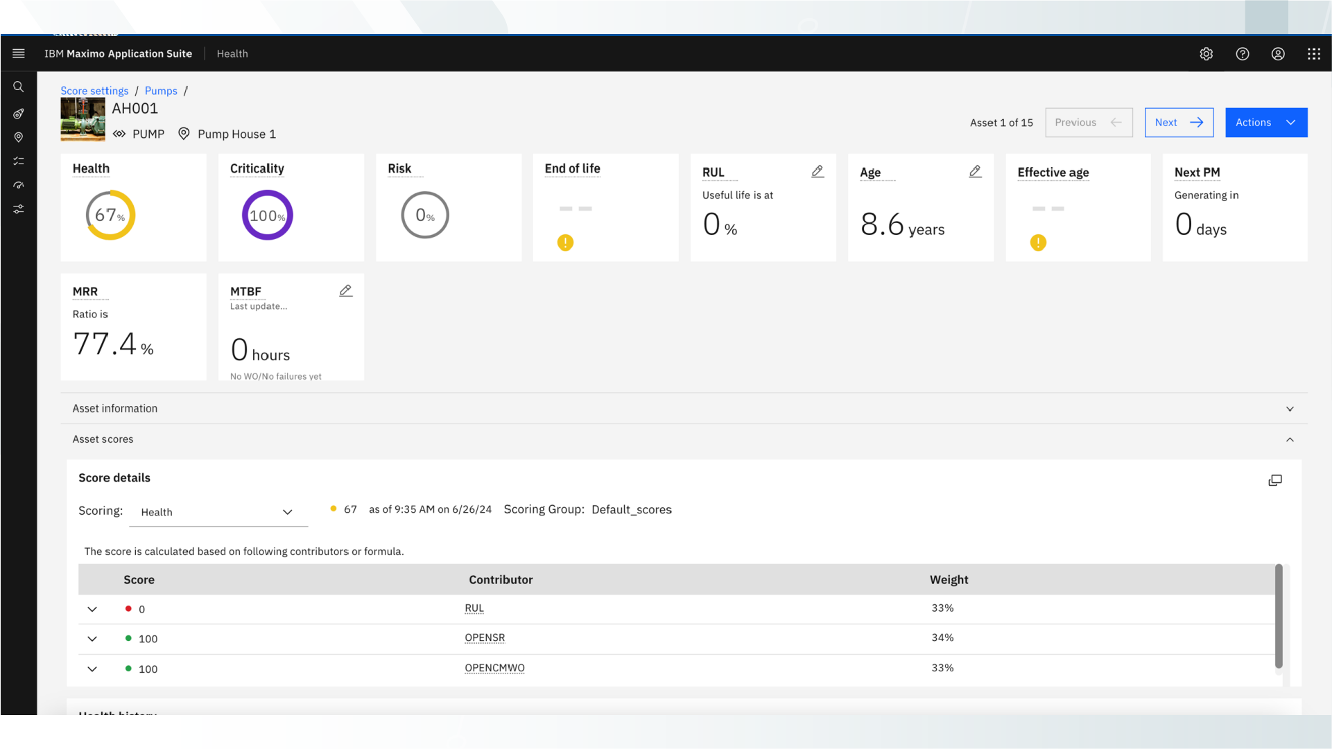Screen dimensions: 1332x749
Task: Open the app switcher grid icon
Action: pos(1314,54)
